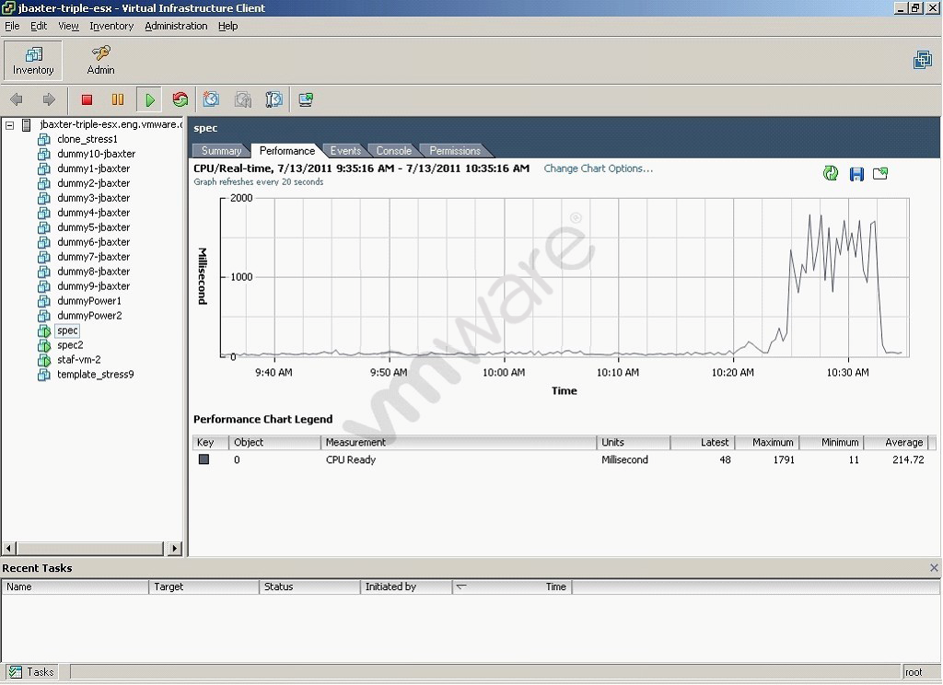Click the forward navigation arrow
The image size is (943, 685).
coord(49,99)
